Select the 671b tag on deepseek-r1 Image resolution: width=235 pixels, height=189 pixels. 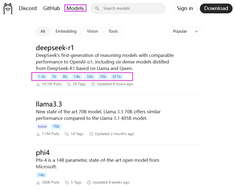(x=117, y=77)
